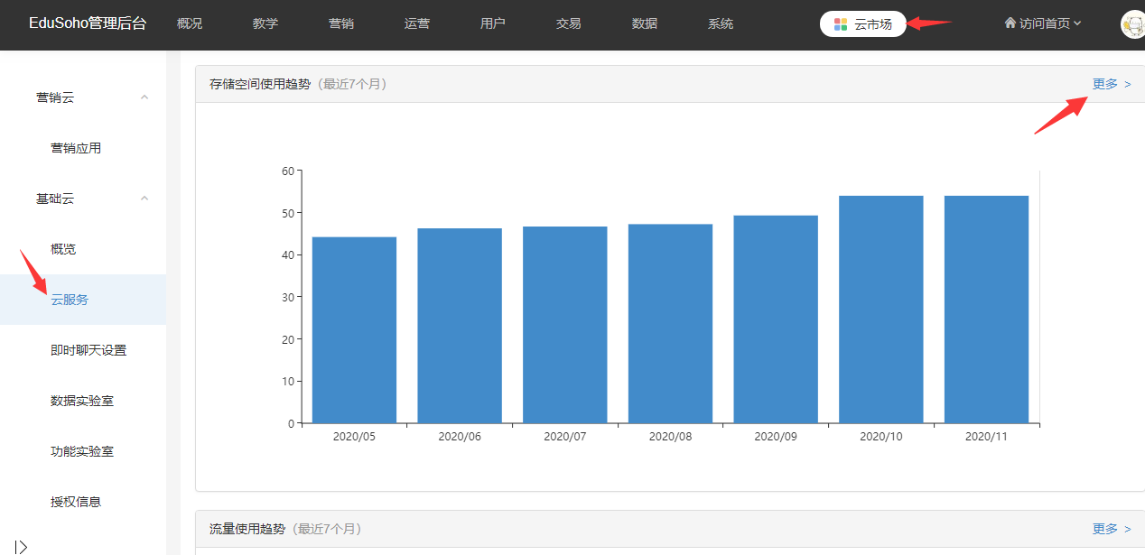
Task: Collapse the 营销云 sidebar section
Action: 144,97
